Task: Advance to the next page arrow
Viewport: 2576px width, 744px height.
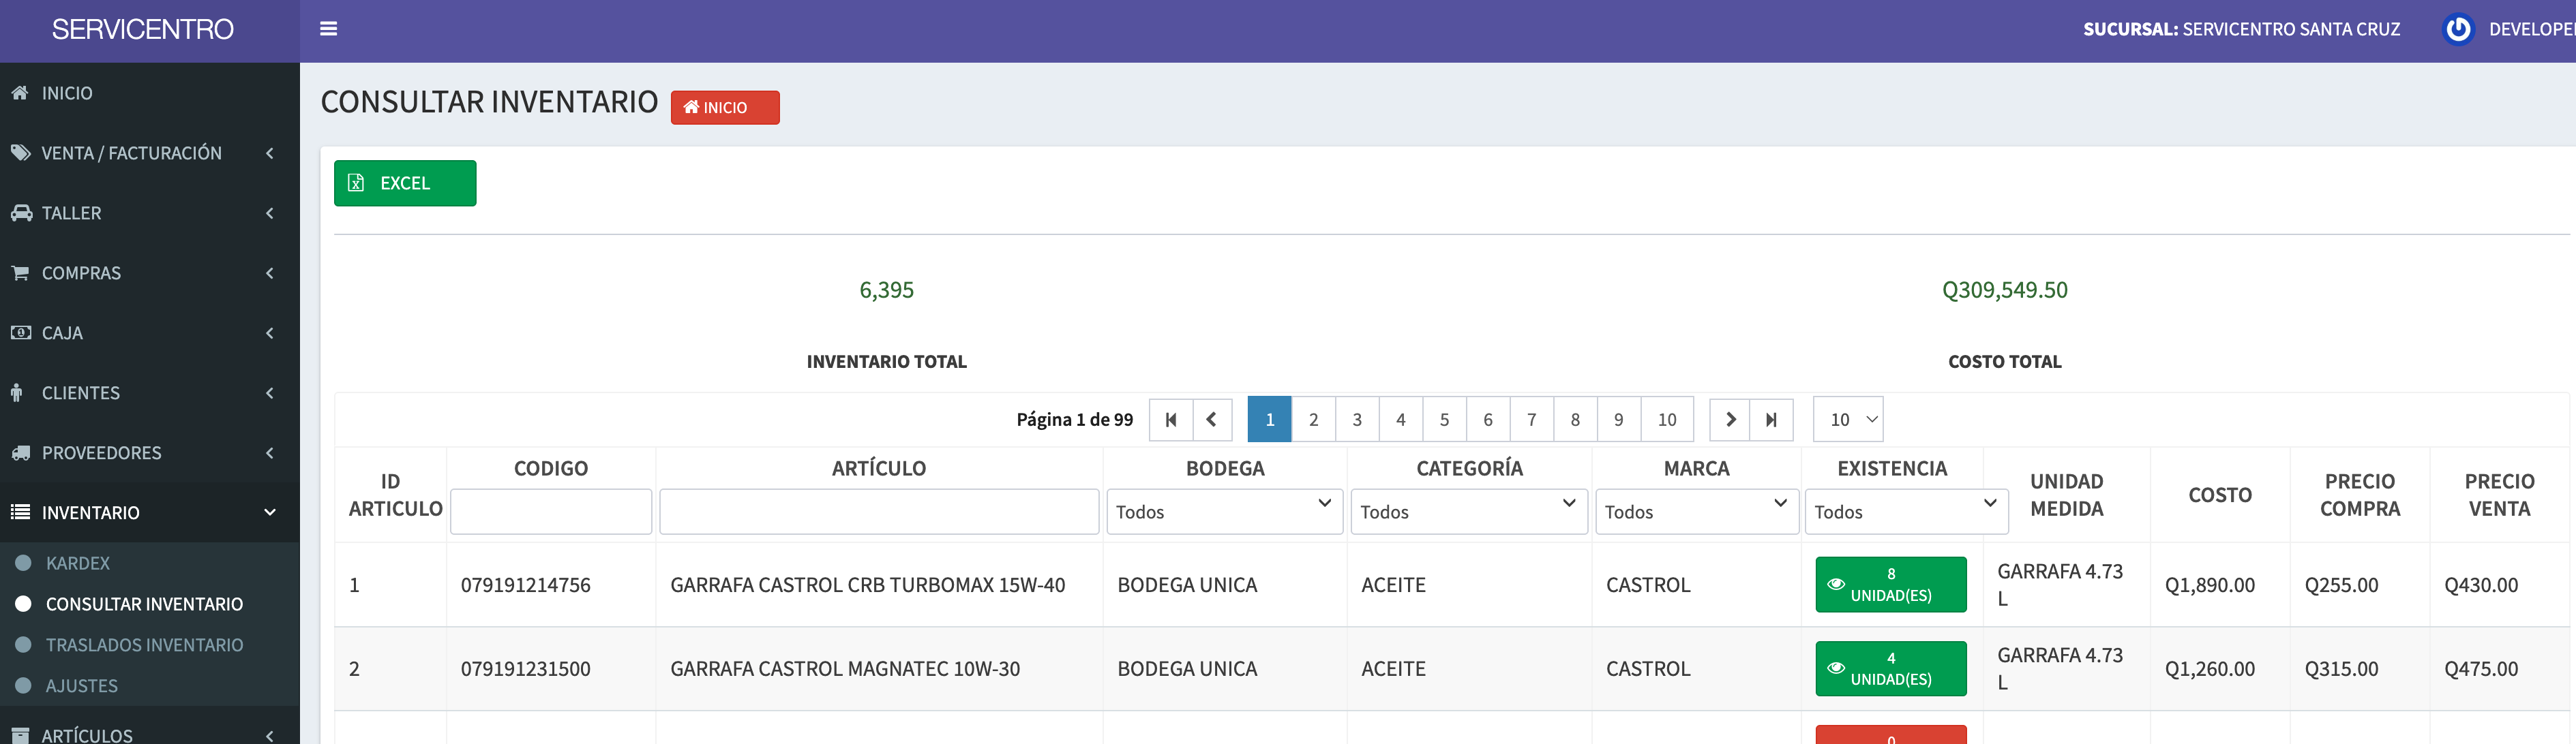Action: point(1729,420)
